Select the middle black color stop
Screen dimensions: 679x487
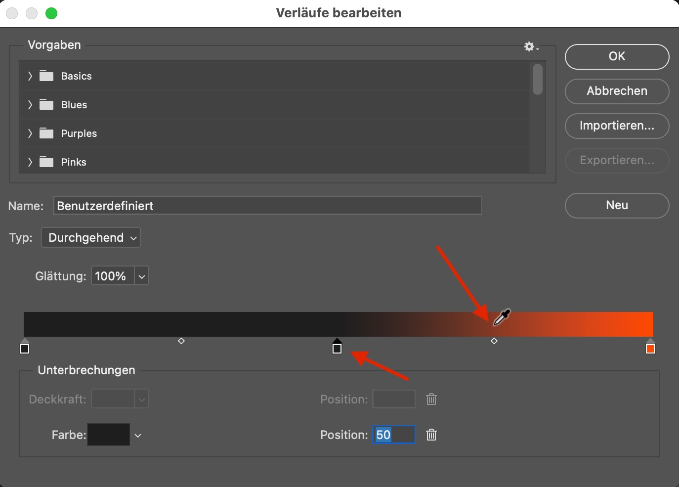(337, 346)
